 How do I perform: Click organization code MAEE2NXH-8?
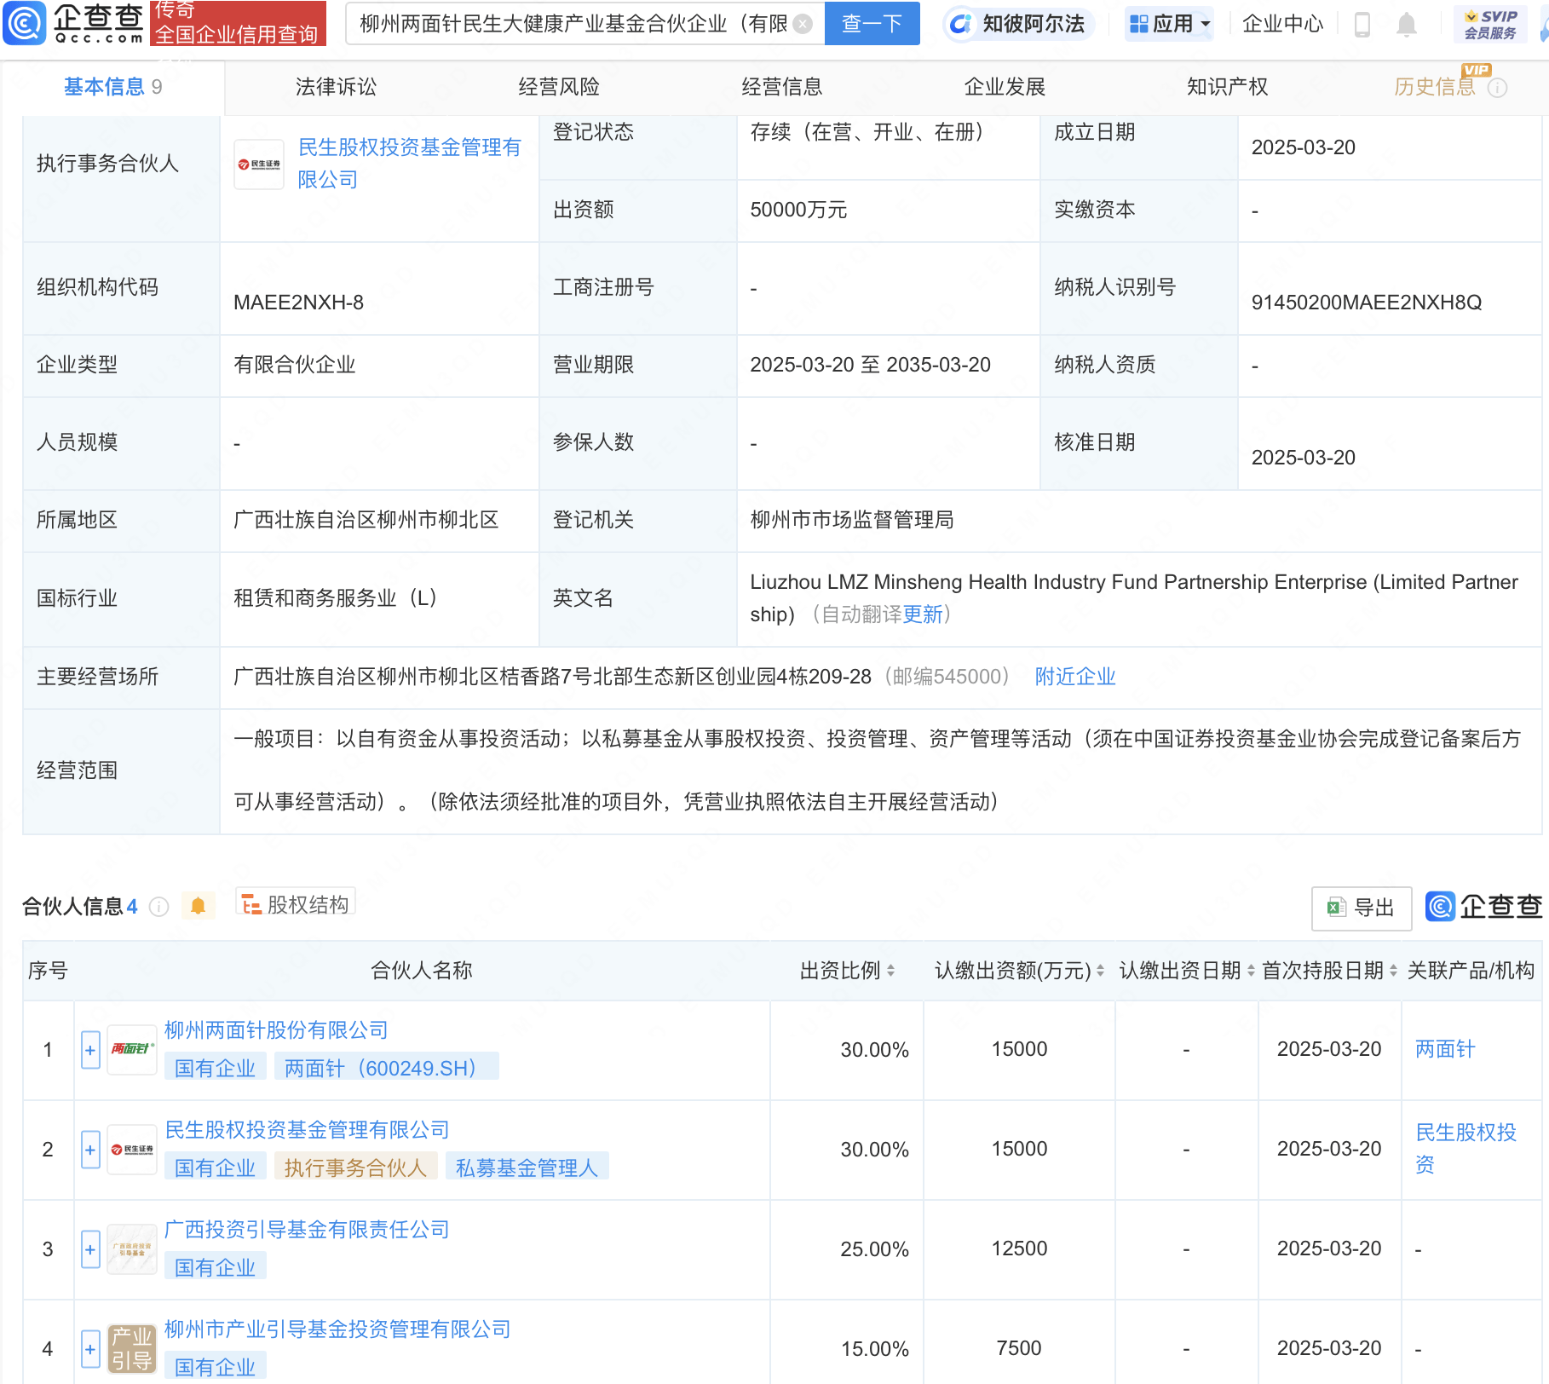pos(298,303)
